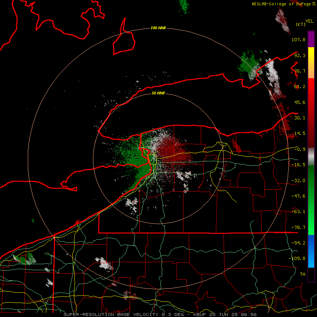Click the gray segment of the color bar
The width and height of the screenshot is (317, 317).
pos(311,156)
